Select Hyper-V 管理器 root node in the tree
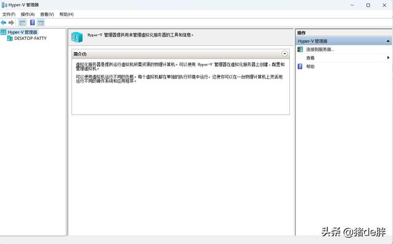 point(22,32)
